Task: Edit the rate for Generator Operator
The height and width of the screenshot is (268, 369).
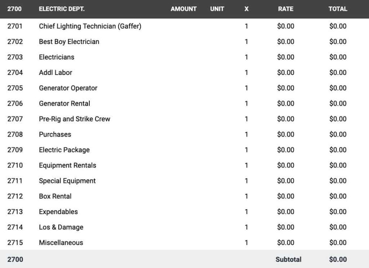Action: 285,88
